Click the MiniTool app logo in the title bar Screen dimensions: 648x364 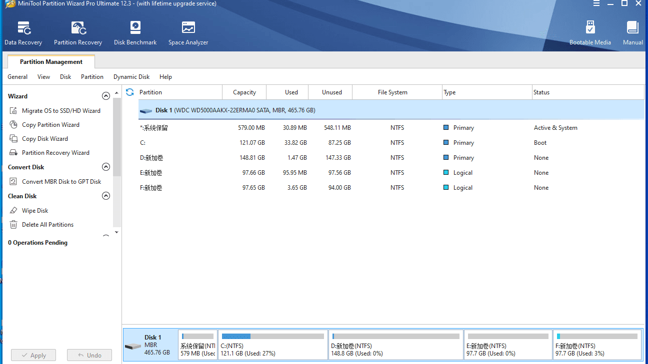point(9,4)
